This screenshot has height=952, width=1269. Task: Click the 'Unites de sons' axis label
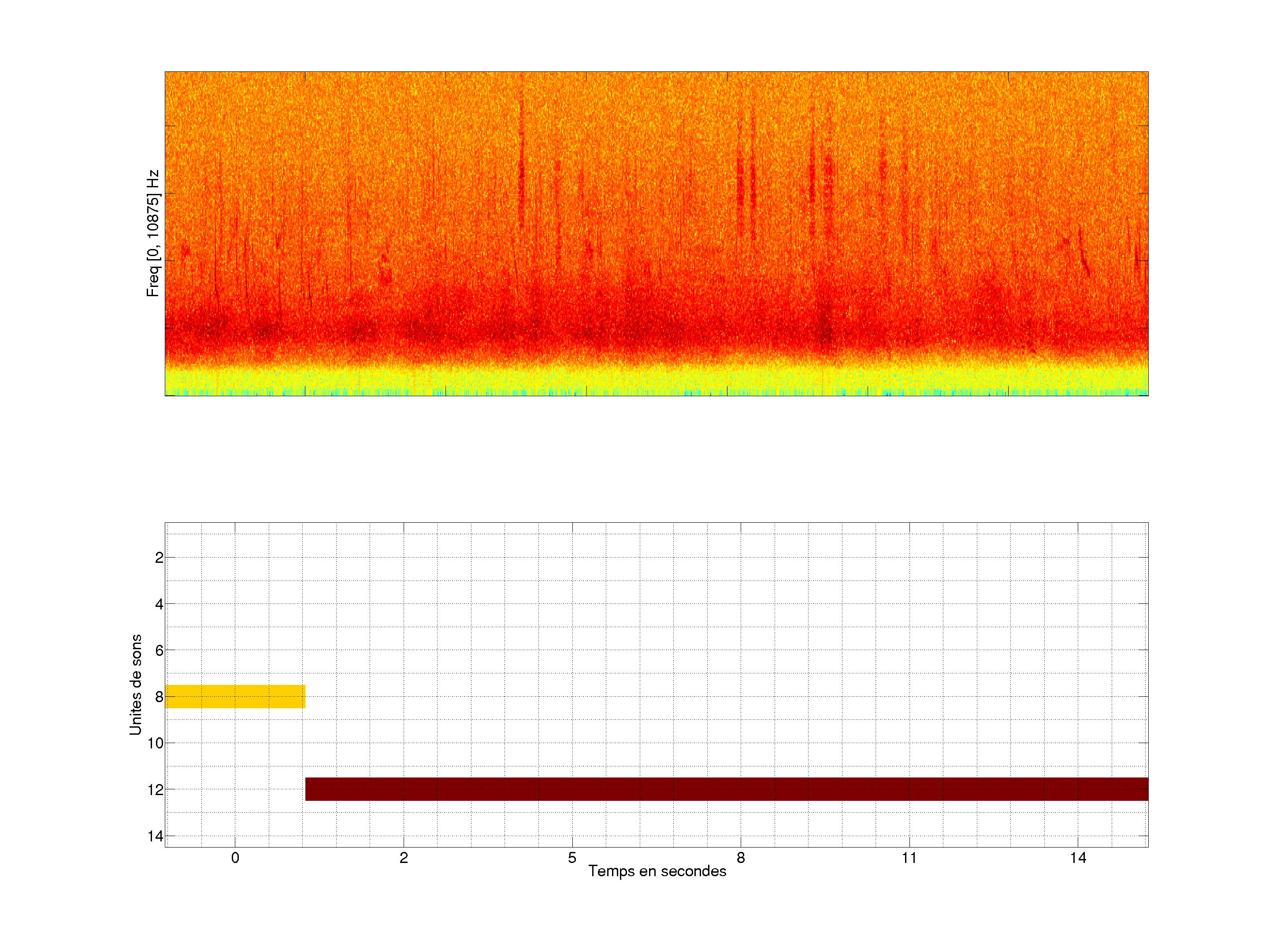tap(135, 684)
